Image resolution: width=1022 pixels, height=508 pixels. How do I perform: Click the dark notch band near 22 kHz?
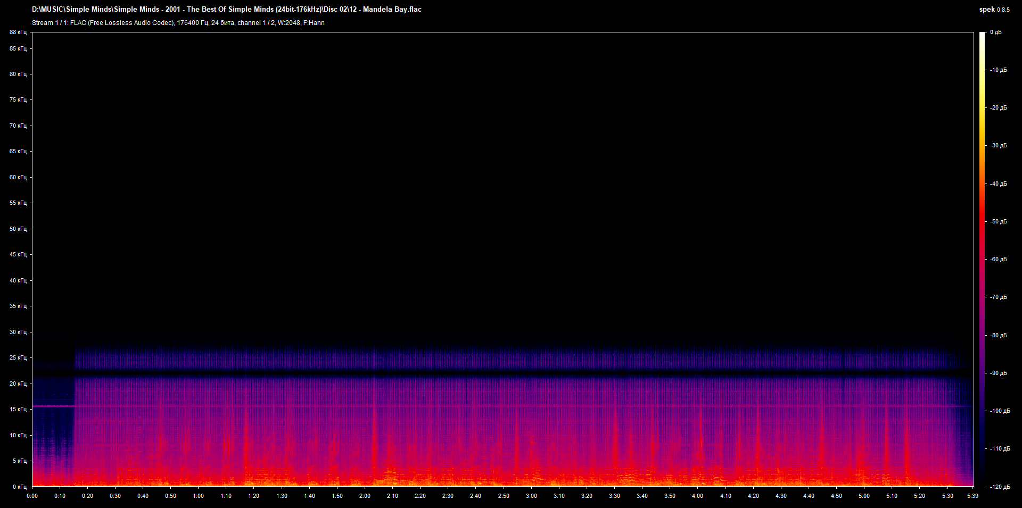[x=502, y=374]
